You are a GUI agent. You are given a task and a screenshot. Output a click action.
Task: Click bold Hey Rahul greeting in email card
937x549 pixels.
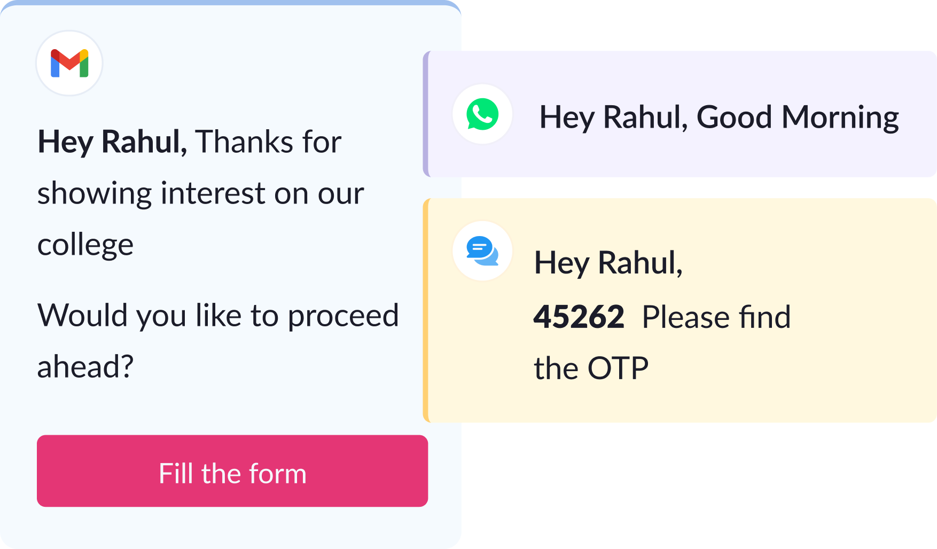112,142
